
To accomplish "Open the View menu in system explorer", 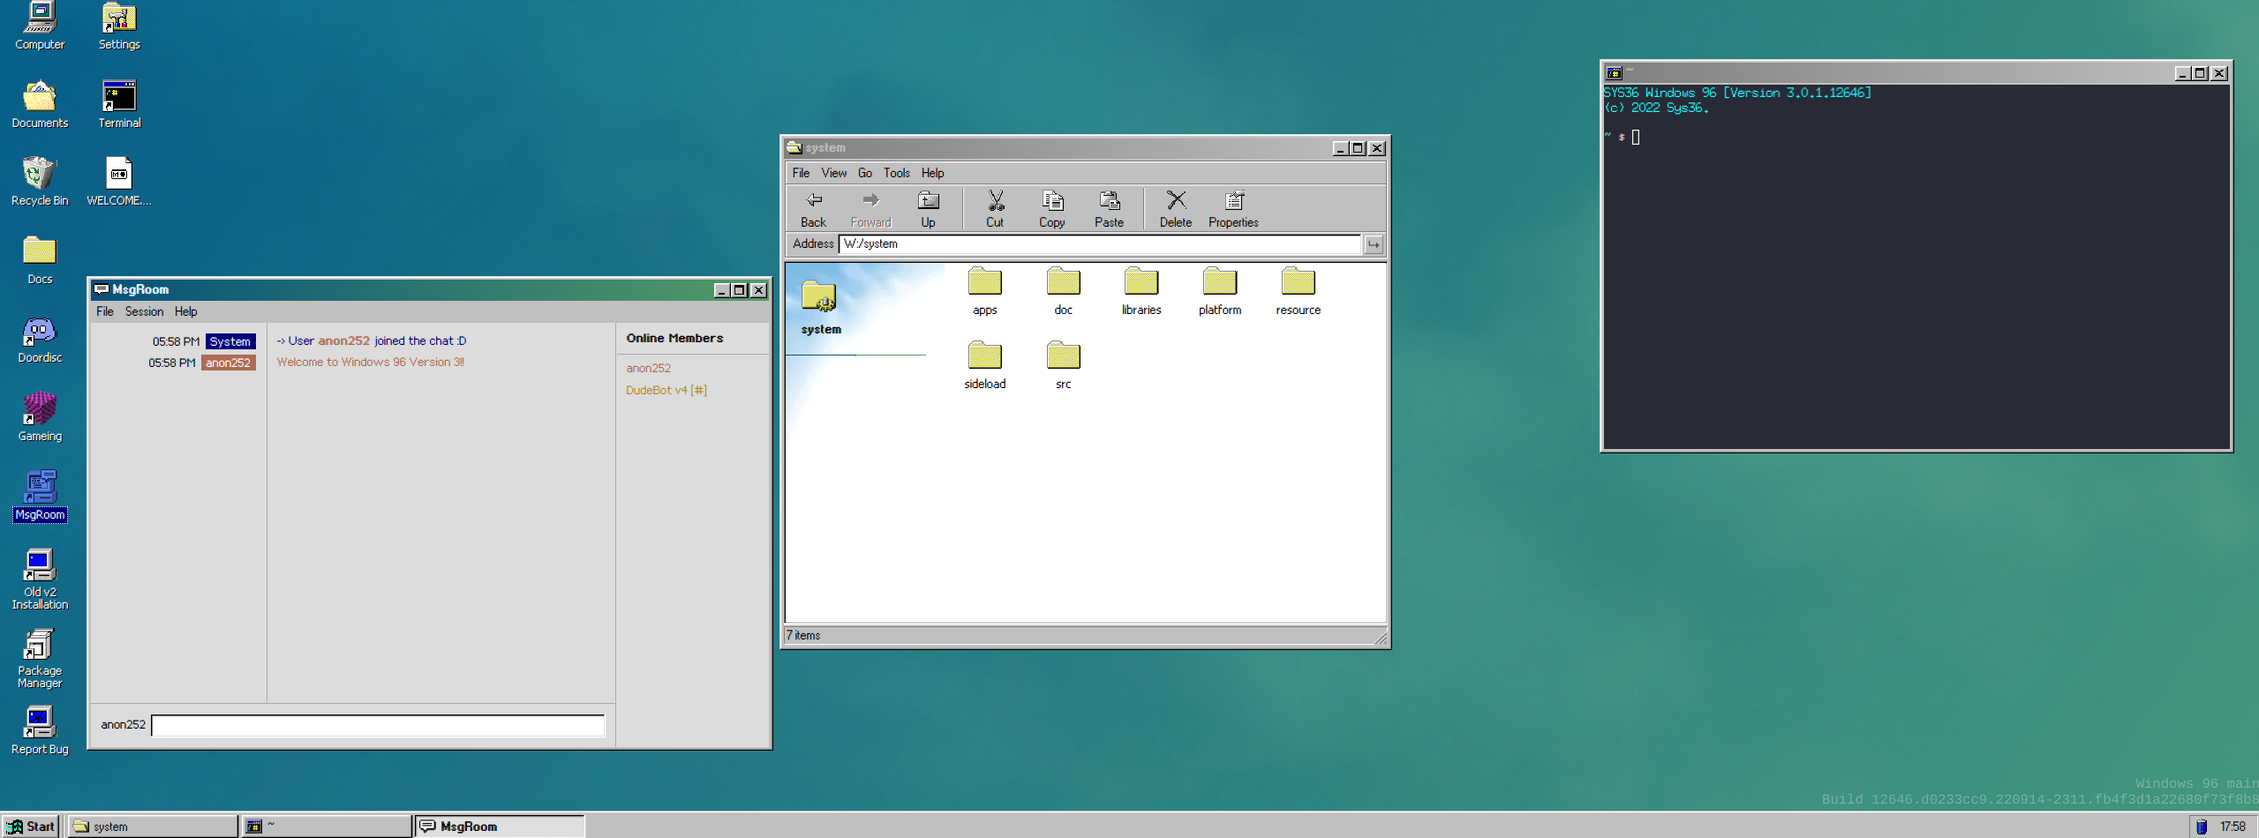I will point(833,173).
